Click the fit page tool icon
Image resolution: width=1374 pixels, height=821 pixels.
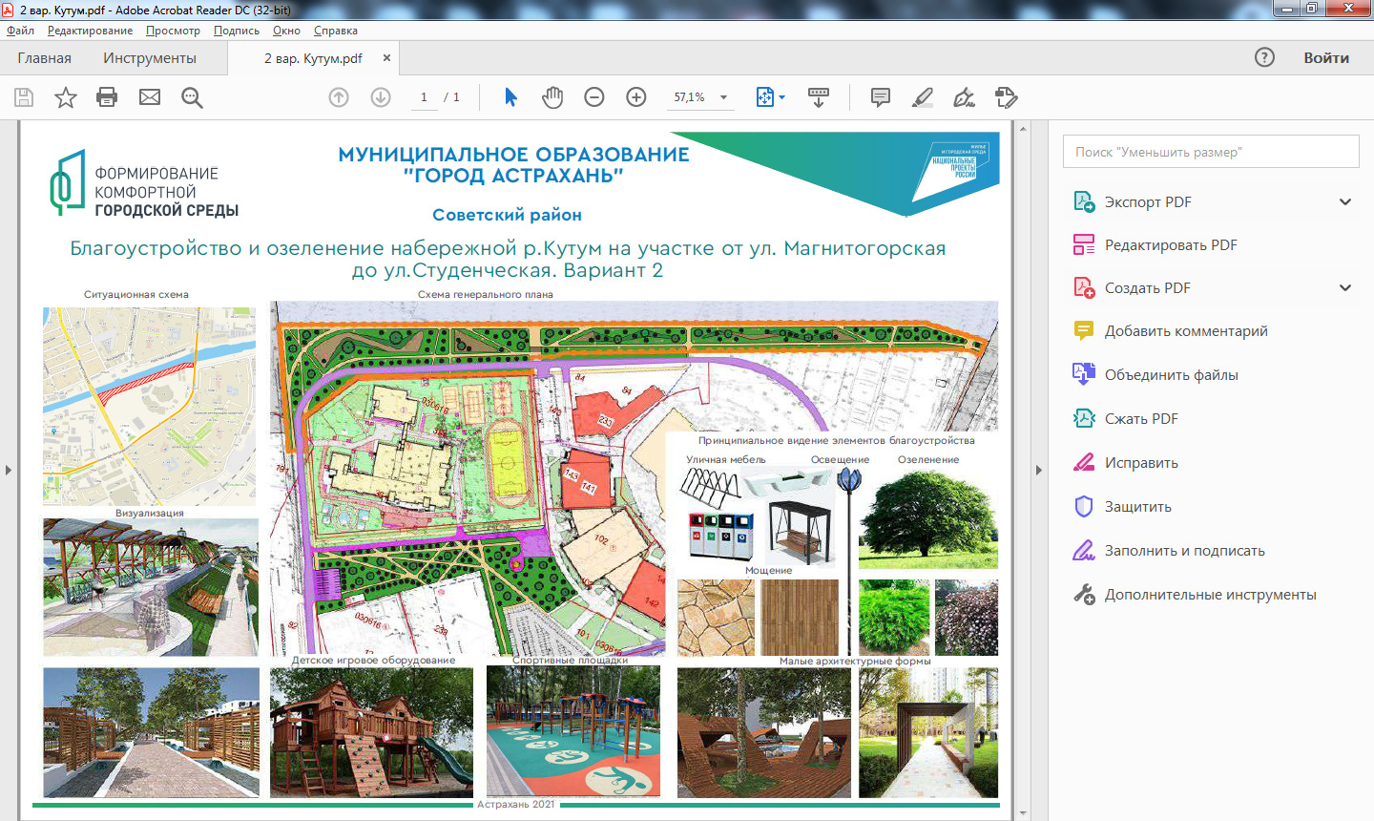(x=765, y=97)
